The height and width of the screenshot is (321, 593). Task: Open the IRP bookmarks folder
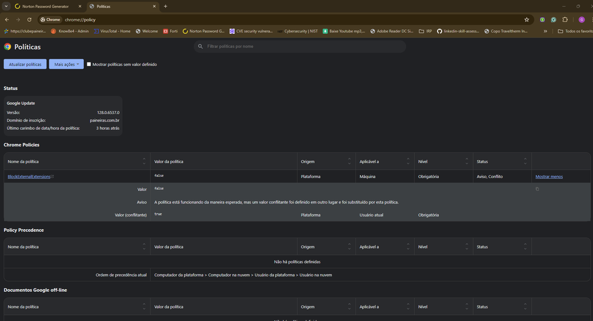[425, 31]
